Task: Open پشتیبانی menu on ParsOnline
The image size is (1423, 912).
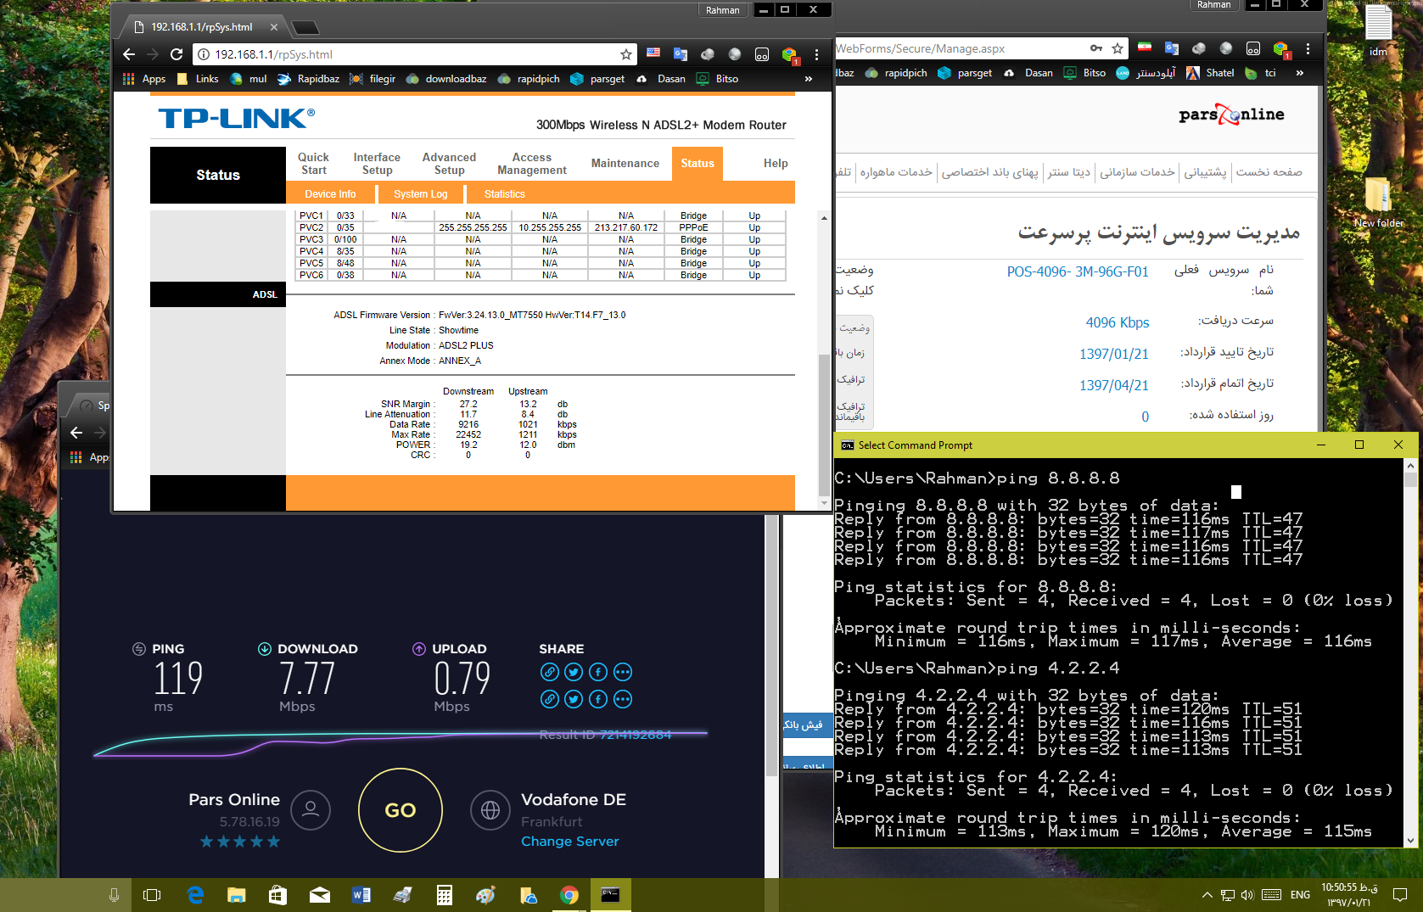Action: (x=1205, y=172)
